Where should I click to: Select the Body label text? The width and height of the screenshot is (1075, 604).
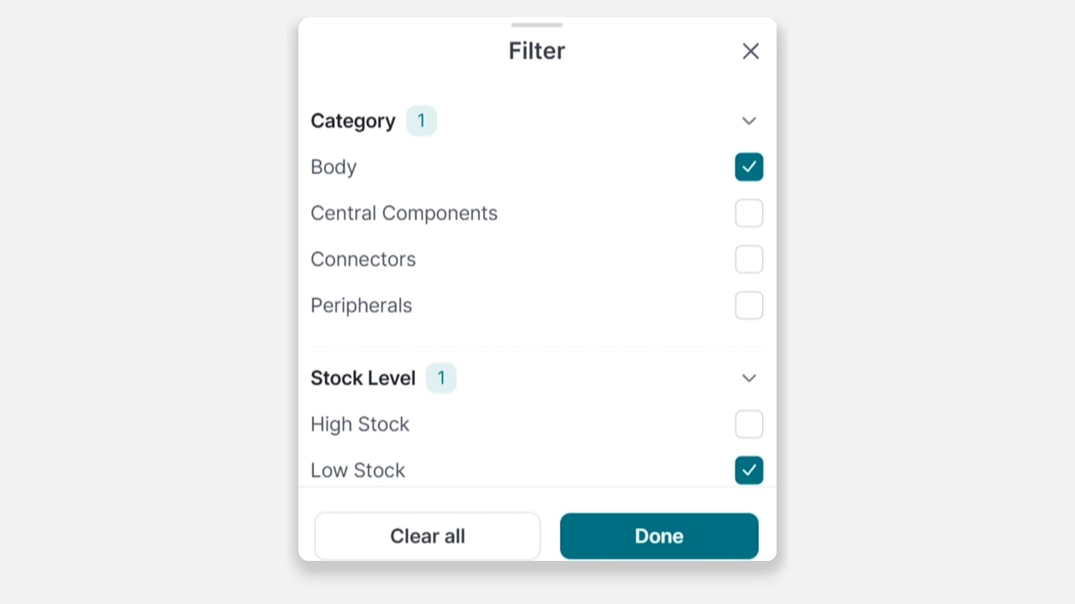(x=334, y=167)
